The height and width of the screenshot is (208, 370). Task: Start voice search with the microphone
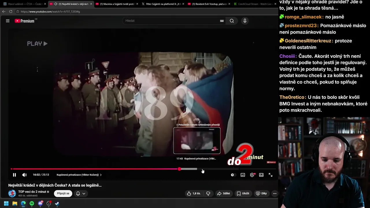pos(245,21)
